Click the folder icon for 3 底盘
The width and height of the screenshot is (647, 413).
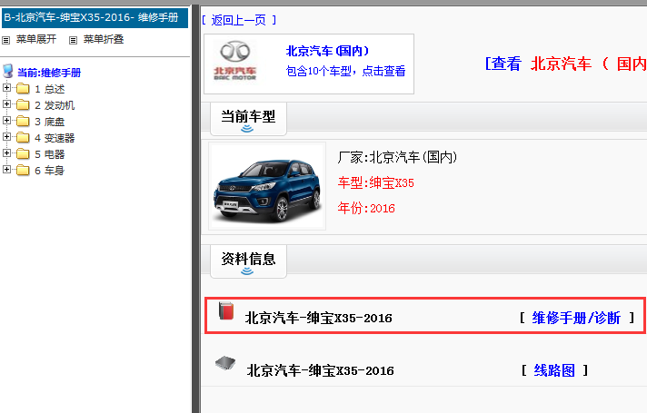pos(23,122)
